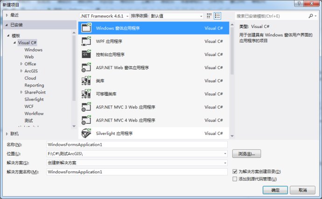Select the Reporting category in tree
322x199 pixels.
[x=34, y=85]
